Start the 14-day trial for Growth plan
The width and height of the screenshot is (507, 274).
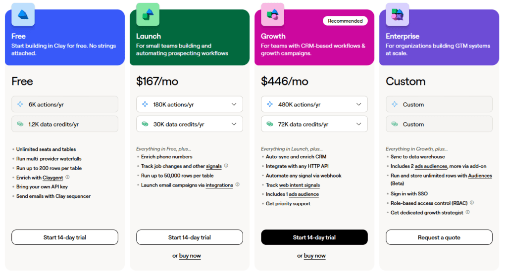(x=314, y=237)
